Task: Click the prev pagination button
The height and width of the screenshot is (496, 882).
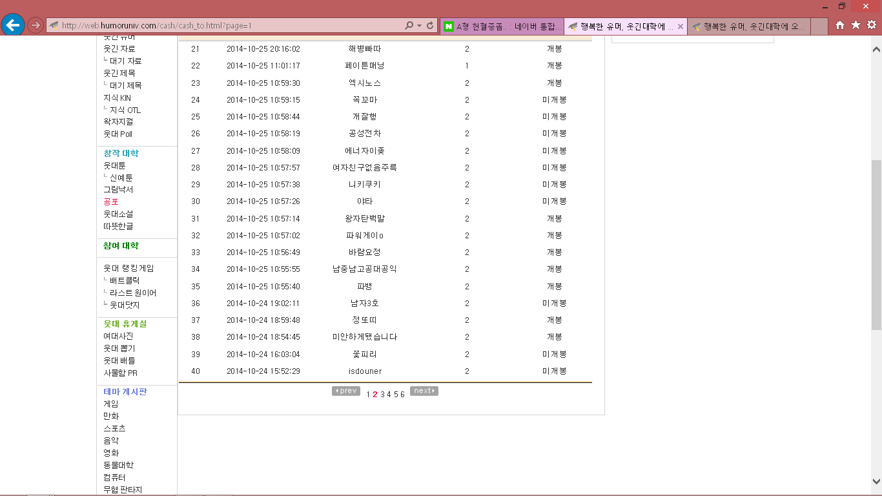Action: pos(346,391)
